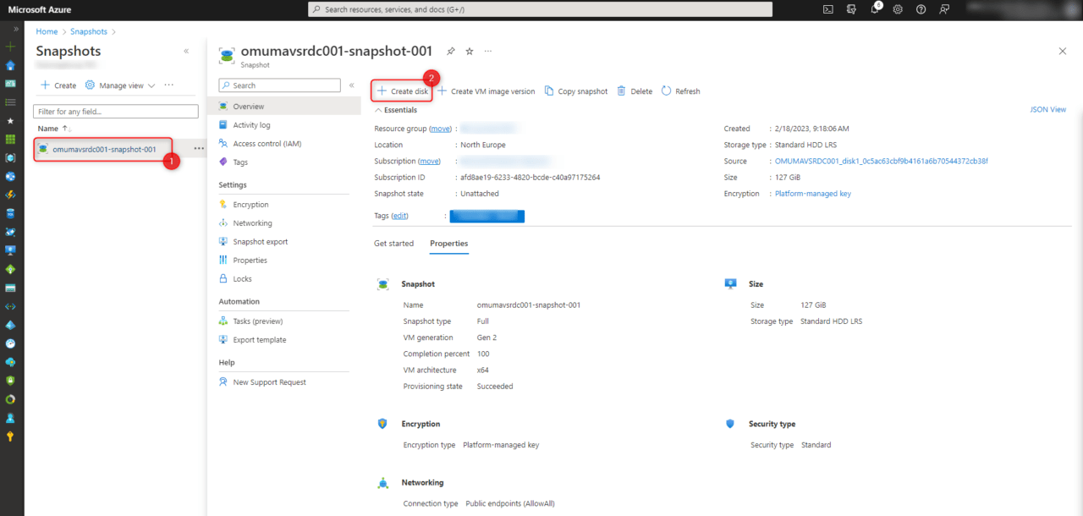Refresh the snapshot overview
Image resolution: width=1083 pixels, height=516 pixels.
coord(680,91)
